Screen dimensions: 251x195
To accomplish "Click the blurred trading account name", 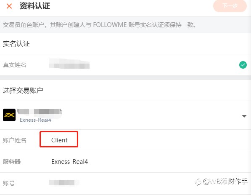I will (x=40, y=112).
